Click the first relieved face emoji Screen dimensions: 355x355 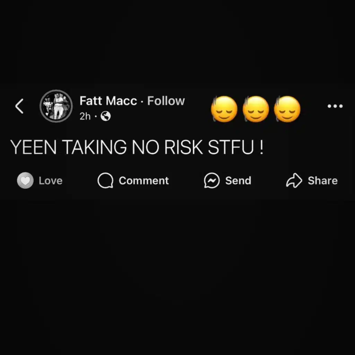tap(224, 109)
